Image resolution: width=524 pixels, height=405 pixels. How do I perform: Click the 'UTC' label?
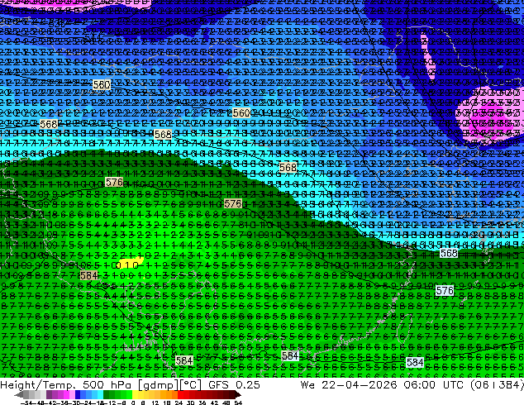pyautogui.click(x=455, y=384)
